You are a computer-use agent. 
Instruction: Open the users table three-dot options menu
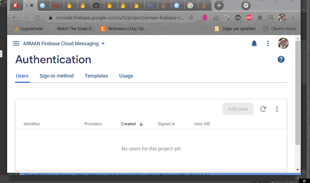coord(277,109)
